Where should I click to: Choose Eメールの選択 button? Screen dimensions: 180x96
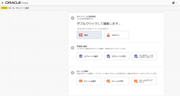pos(89,81)
